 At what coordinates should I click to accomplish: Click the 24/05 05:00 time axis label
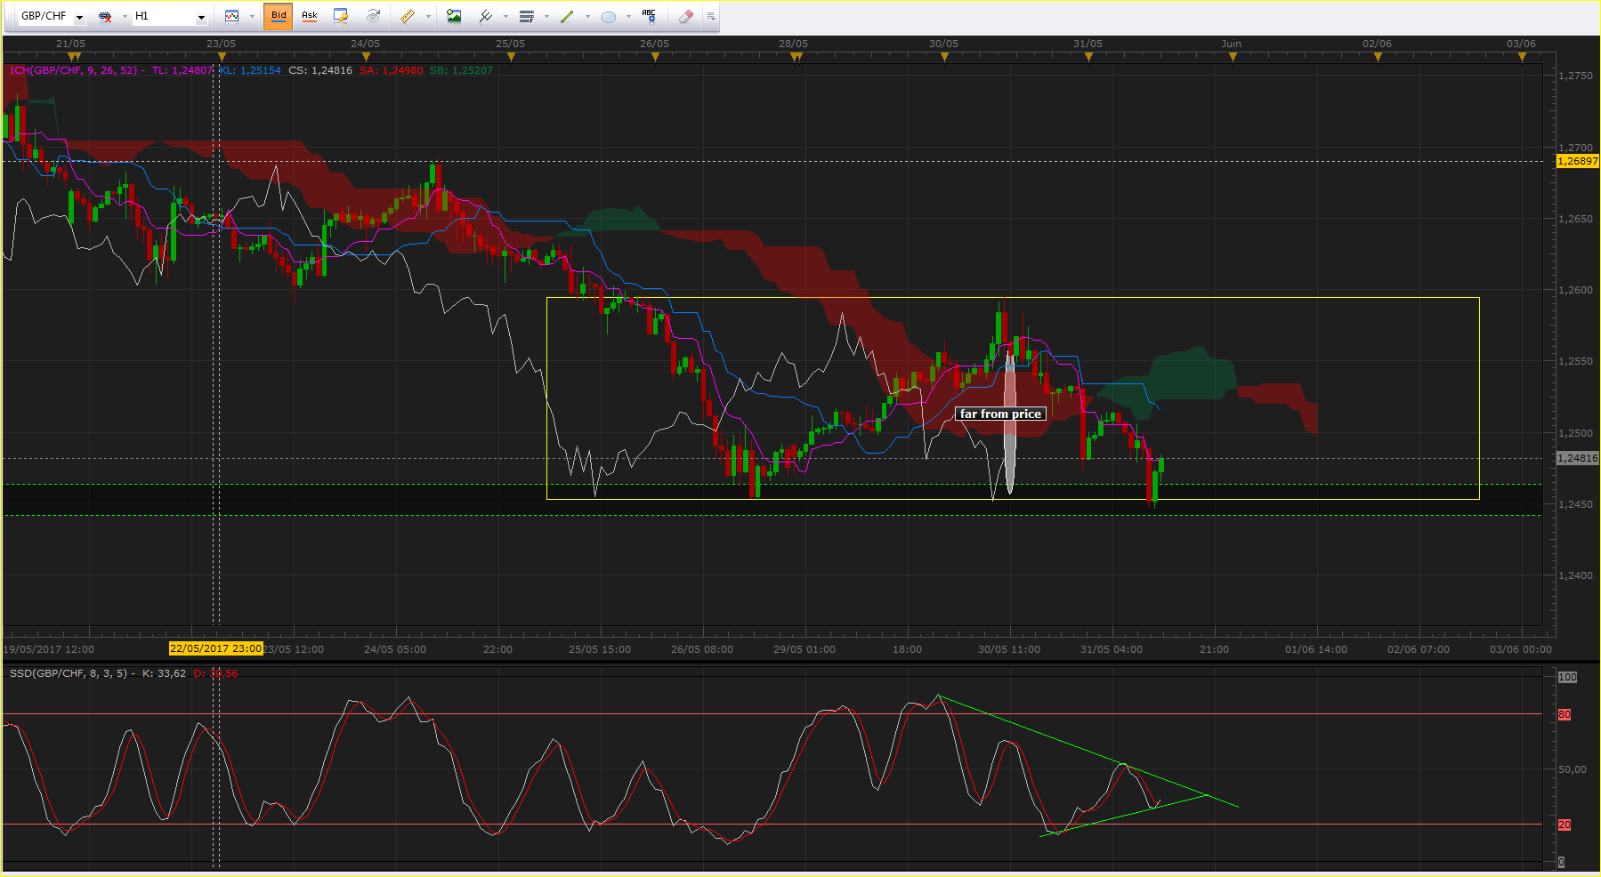pyautogui.click(x=395, y=649)
